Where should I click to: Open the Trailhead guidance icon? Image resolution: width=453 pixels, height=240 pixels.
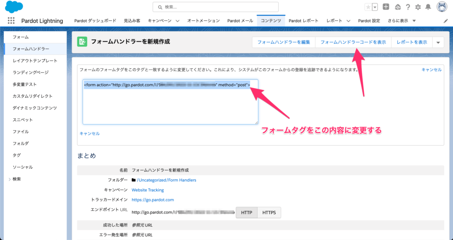398,7
